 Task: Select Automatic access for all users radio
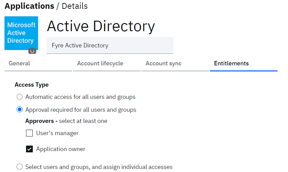pyautogui.click(x=20, y=97)
